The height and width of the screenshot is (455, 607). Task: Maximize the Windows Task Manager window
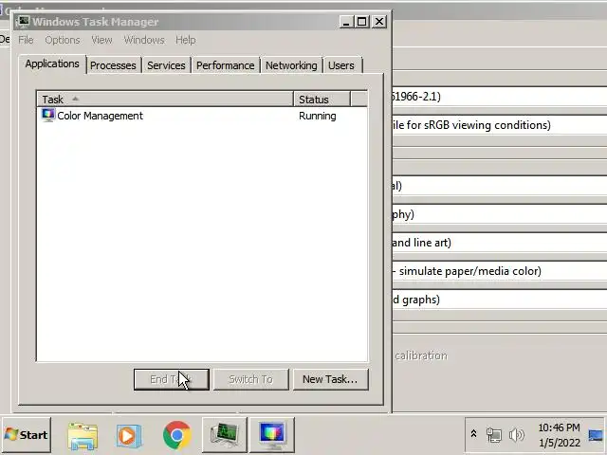click(362, 22)
